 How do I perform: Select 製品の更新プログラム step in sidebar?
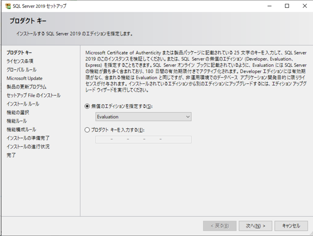click(26, 87)
